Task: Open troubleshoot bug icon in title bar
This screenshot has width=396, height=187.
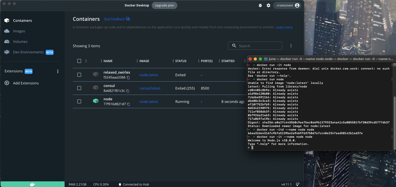Action: pos(260,5)
